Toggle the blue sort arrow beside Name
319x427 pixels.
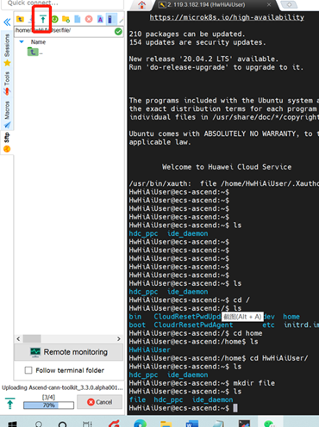[x=22, y=42]
